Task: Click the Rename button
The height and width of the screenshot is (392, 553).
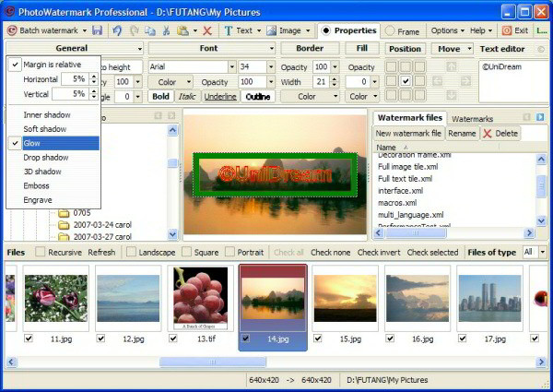Action: [462, 134]
